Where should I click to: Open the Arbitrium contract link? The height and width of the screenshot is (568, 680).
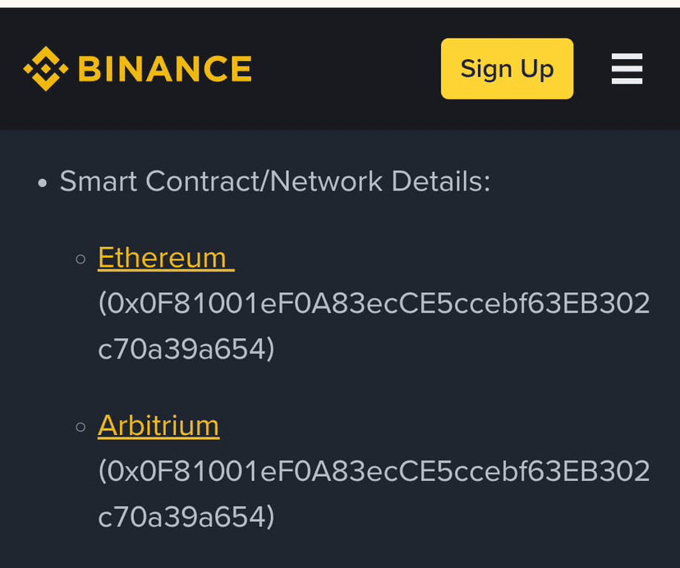(x=159, y=426)
